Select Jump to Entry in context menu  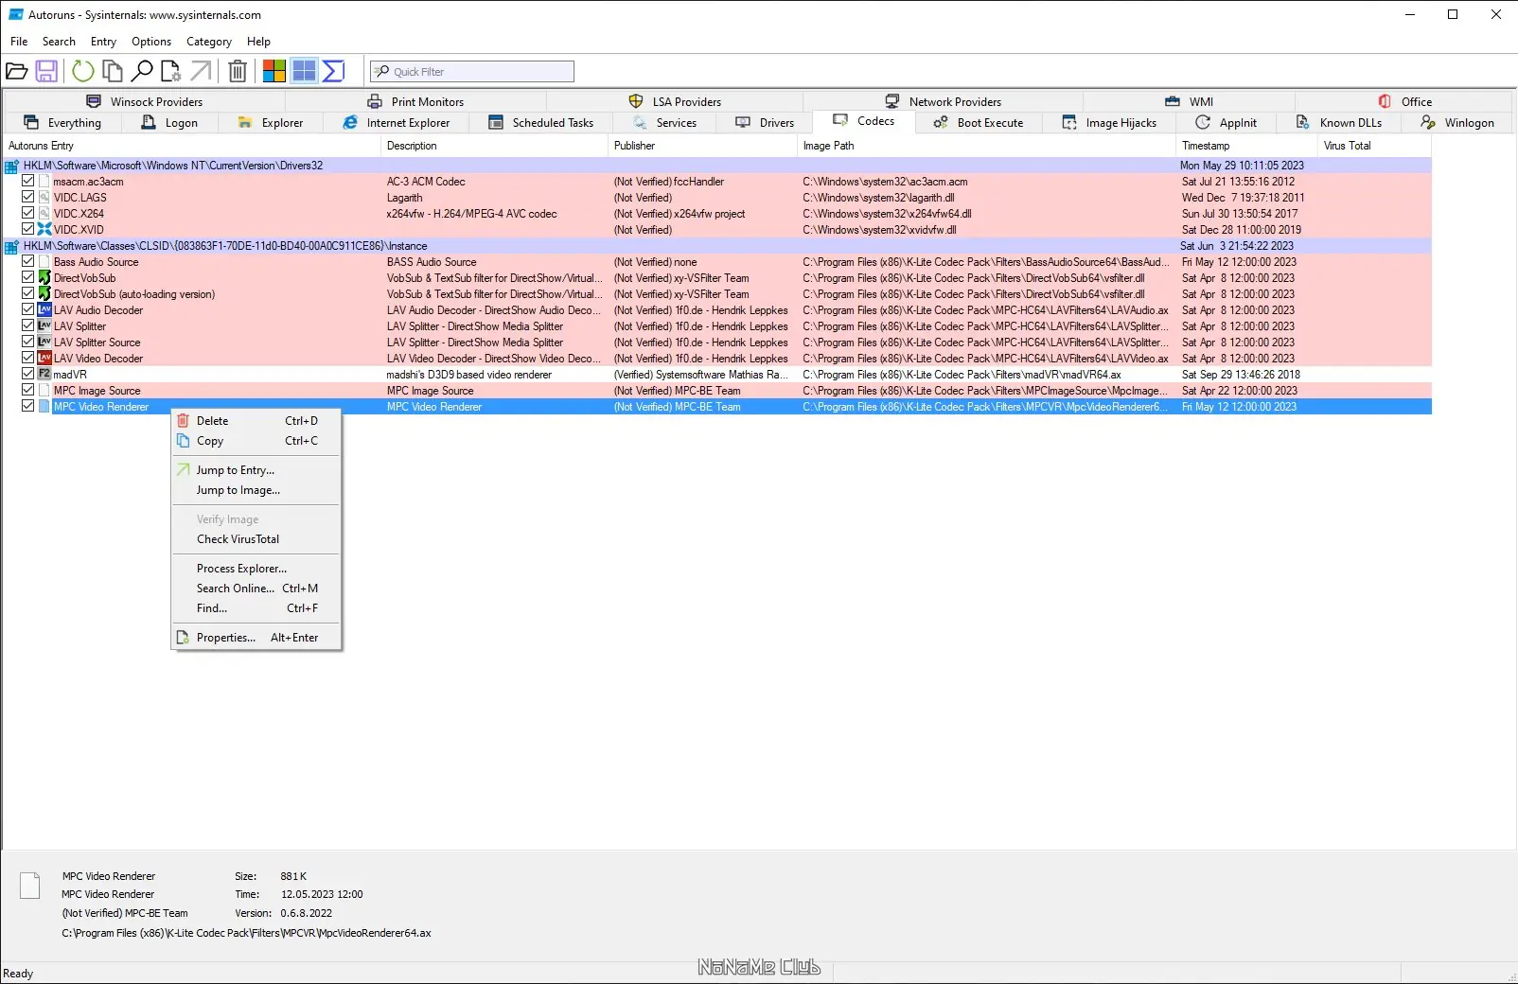pos(256,470)
